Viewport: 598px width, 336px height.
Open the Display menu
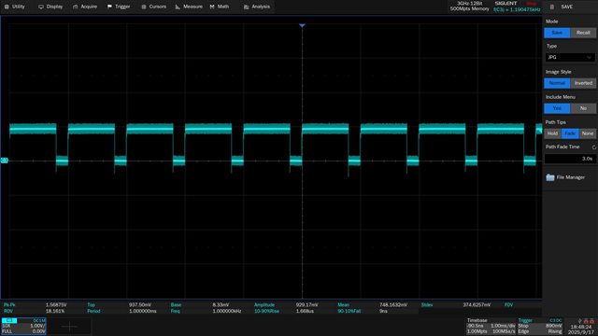(50, 7)
